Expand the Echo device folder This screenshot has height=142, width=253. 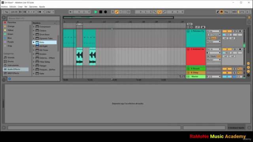(x=34, y=42)
